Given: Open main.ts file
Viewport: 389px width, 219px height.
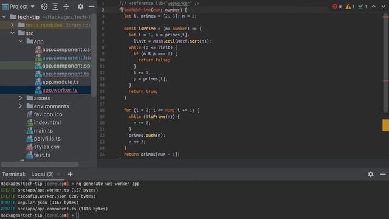Looking at the screenshot, I should click(x=40, y=131).
